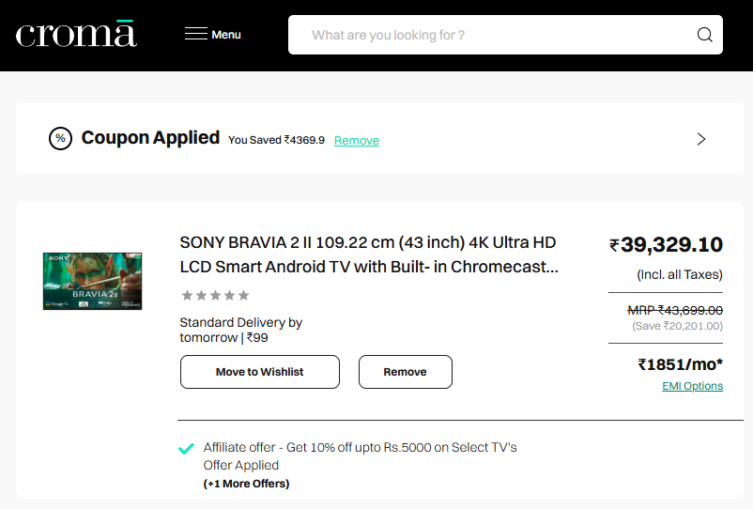The width and height of the screenshot is (753, 509).
Task: Click the product star rating
Action: point(215,296)
